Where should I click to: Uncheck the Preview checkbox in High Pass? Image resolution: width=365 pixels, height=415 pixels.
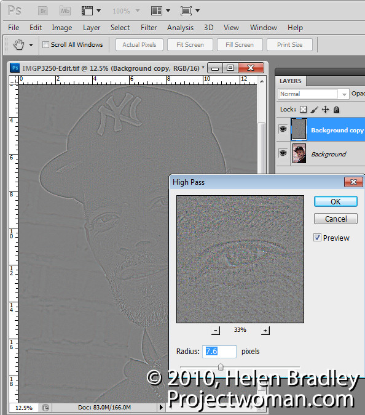coord(317,238)
